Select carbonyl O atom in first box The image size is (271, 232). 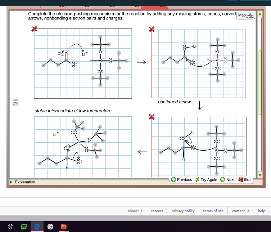pyautogui.click(x=66, y=51)
